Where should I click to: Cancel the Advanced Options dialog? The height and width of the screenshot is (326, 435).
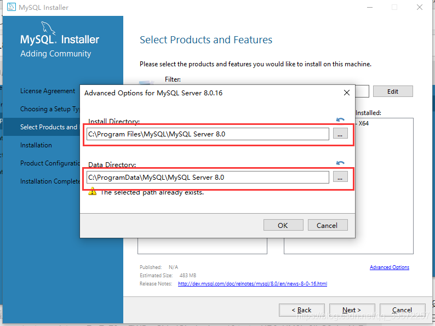click(328, 225)
